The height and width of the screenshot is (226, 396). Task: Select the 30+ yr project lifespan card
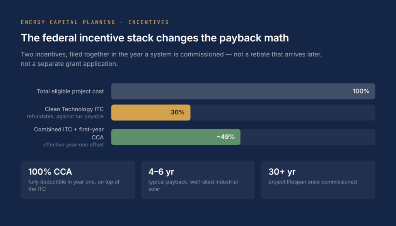point(318,180)
